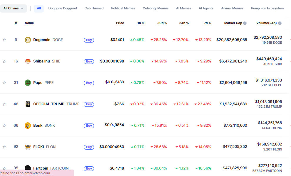
Task: Toggle the FLOKI watchlist star
Action: [4, 147]
